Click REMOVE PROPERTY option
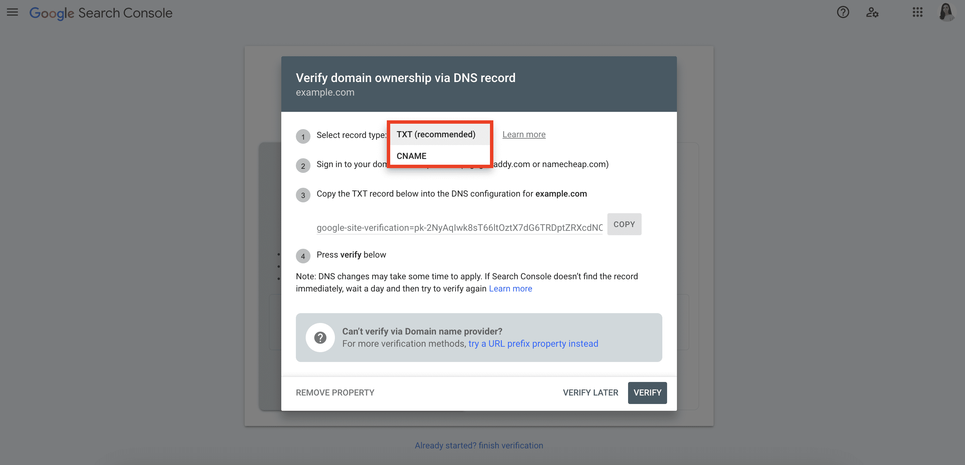The height and width of the screenshot is (465, 965). (x=335, y=392)
